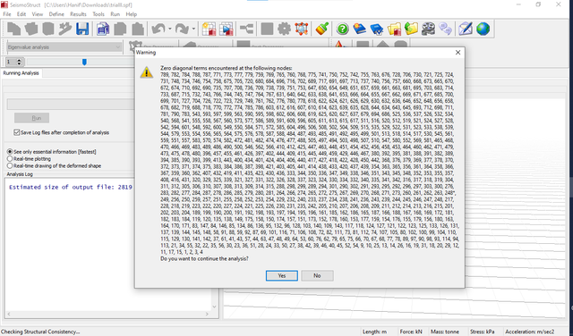The image size is (573, 336).
Task: Click the Save project floppy disk icon
Action: 82,29
